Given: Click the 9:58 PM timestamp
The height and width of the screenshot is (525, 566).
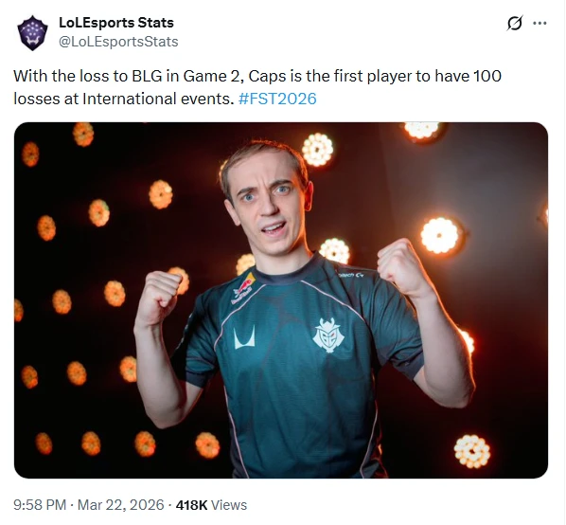Looking at the screenshot, I should pos(40,505).
